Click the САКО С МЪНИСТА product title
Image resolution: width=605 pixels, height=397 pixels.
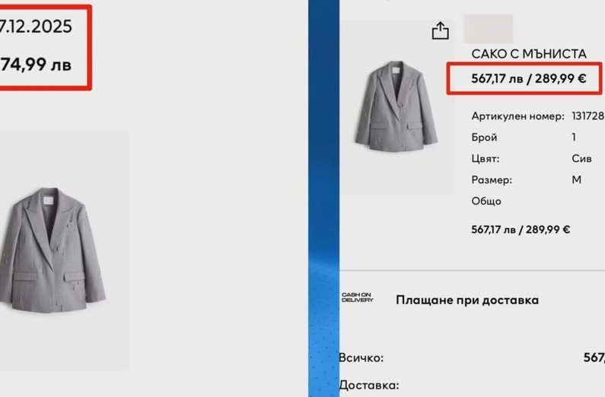pos(529,54)
